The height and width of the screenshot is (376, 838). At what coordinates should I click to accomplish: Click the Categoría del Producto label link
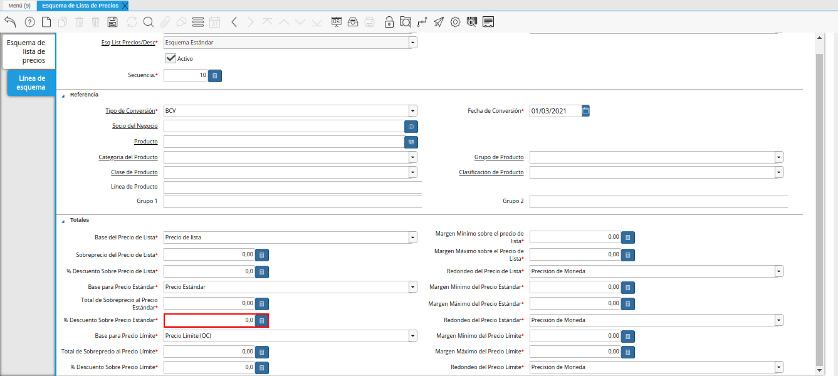click(x=128, y=157)
